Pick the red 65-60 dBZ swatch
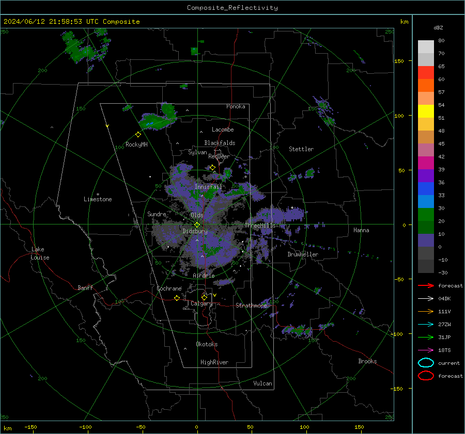Viewport: 465px width, 434px height. 426,73
